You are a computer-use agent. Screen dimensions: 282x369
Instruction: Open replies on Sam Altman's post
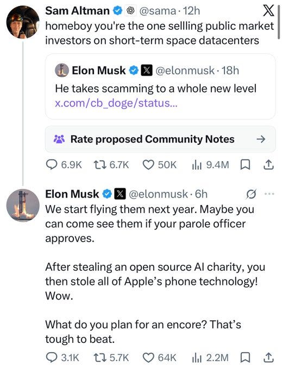click(64, 165)
